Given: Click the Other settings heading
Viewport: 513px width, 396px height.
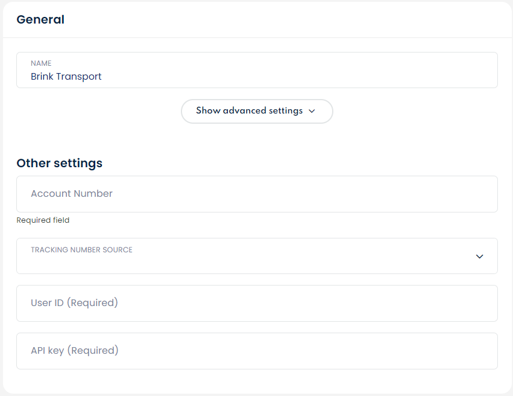Looking at the screenshot, I should (59, 163).
